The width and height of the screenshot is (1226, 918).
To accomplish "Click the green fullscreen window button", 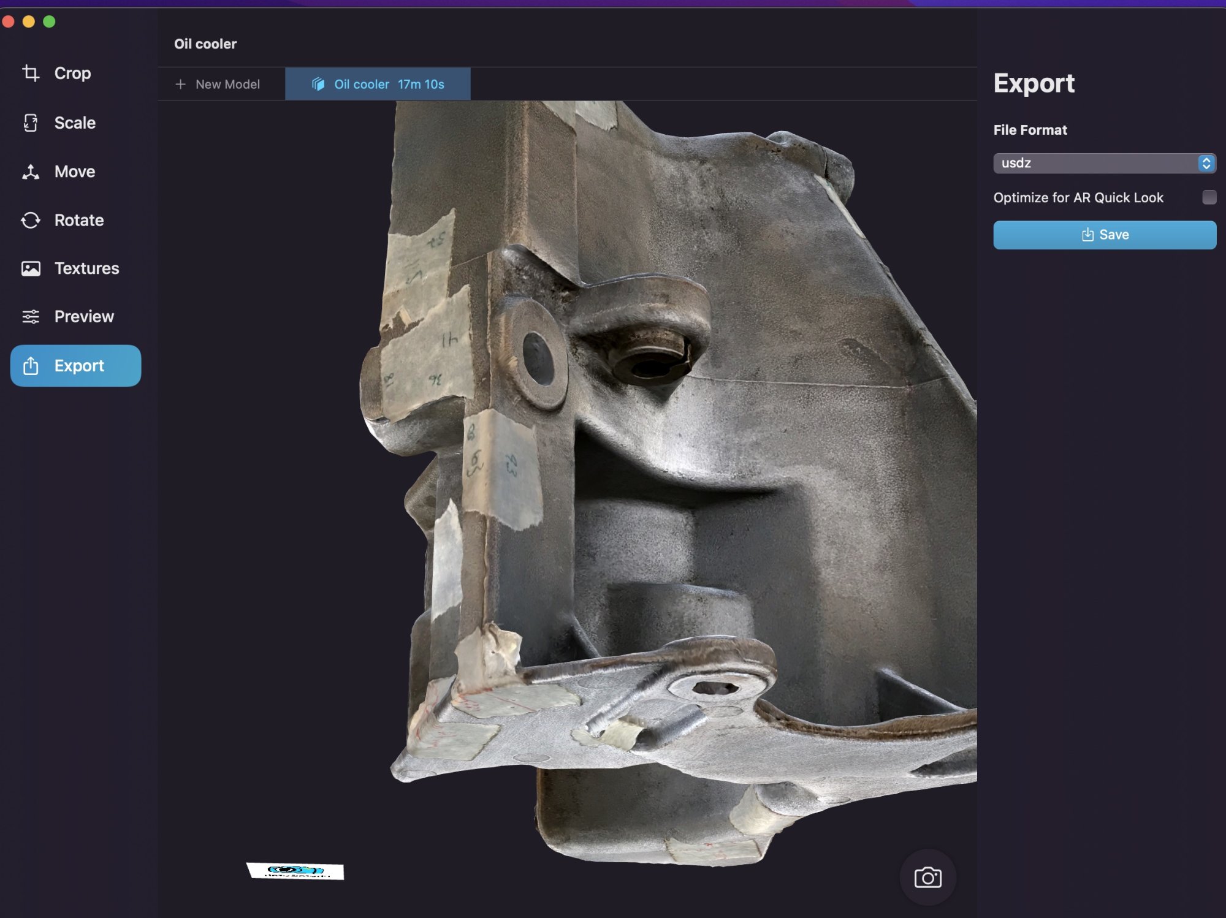I will click(x=50, y=22).
